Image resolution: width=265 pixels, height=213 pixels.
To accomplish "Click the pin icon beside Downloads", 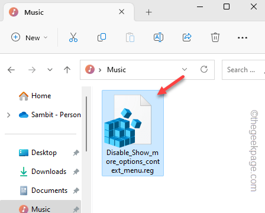I will (x=76, y=172).
